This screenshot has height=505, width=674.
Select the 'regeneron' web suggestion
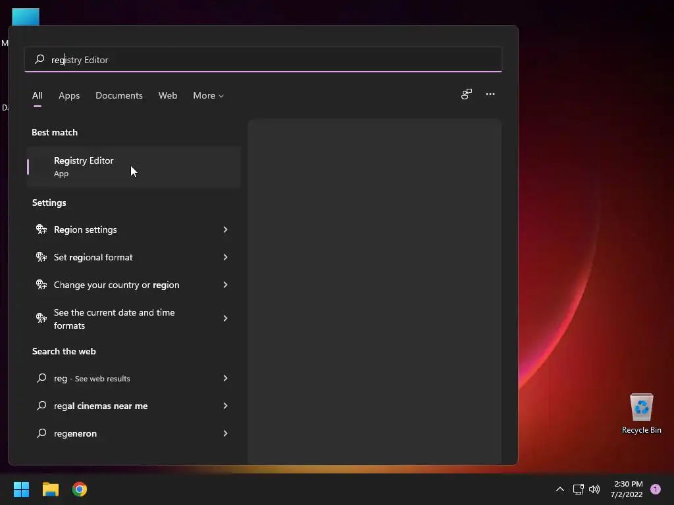click(x=134, y=433)
